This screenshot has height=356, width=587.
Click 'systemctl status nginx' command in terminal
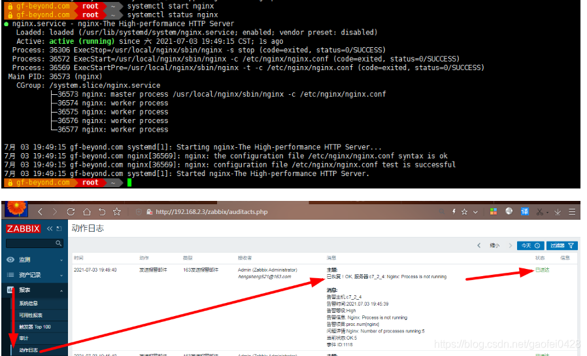click(x=173, y=15)
